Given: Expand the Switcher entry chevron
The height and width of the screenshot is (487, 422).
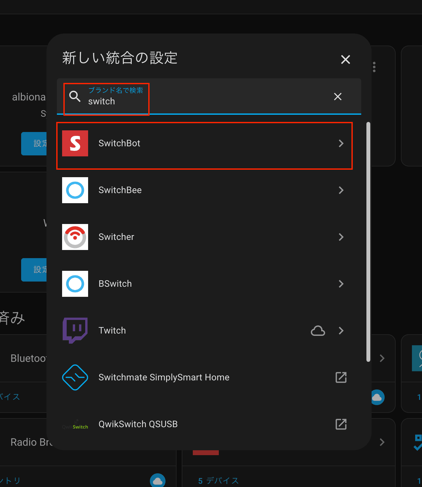Looking at the screenshot, I should tap(341, 237).
